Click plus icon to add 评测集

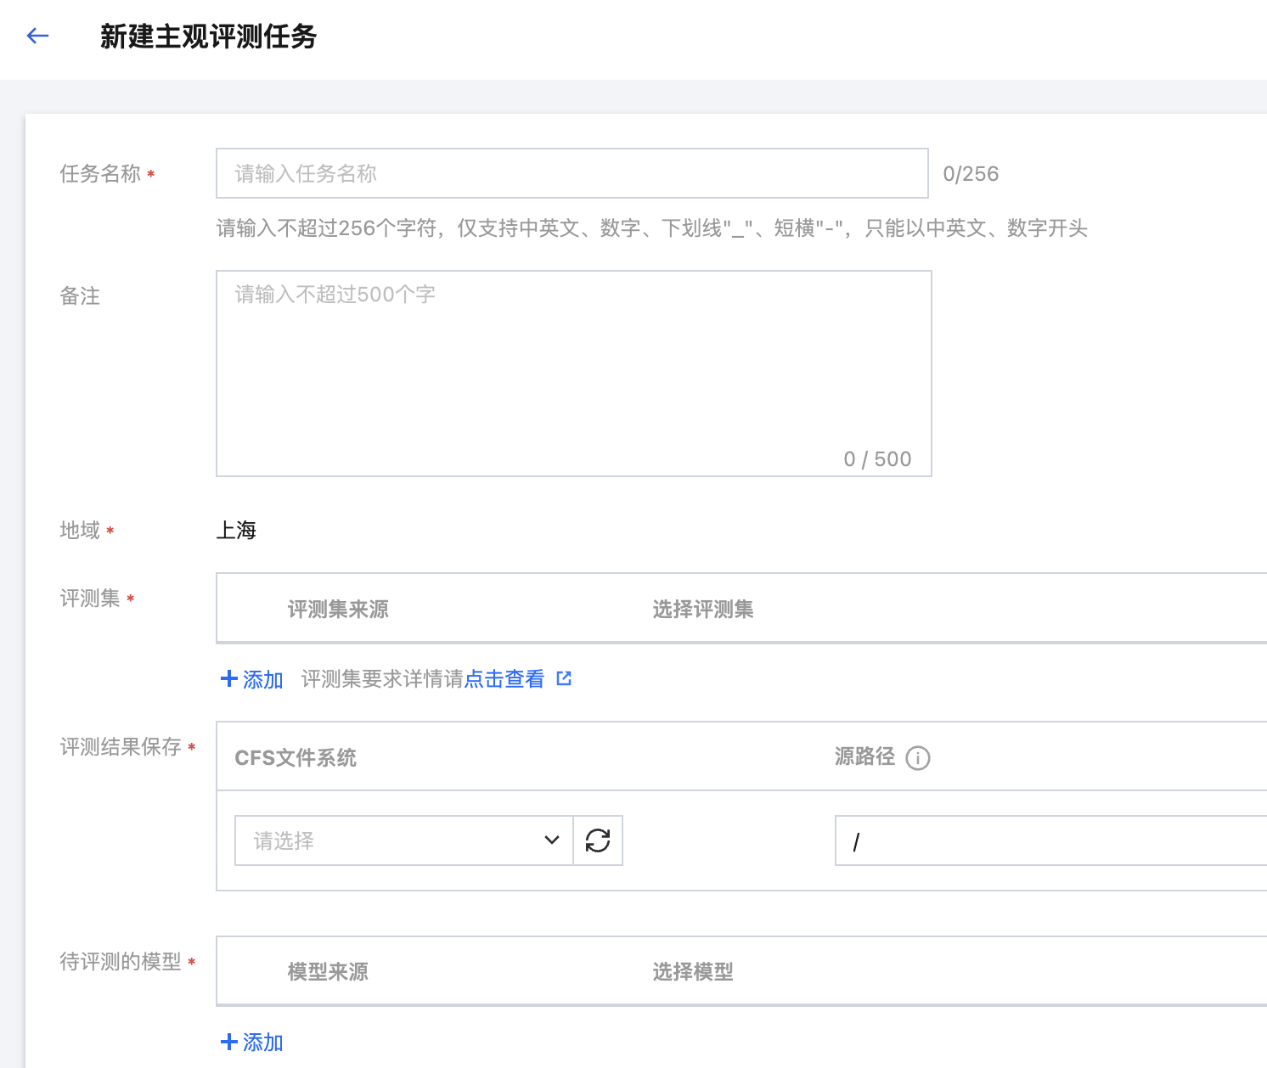click(228, 678)
